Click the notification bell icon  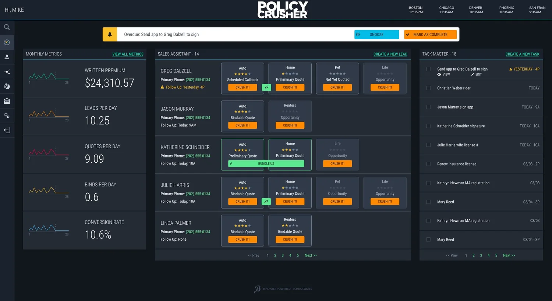coord(110,34)
